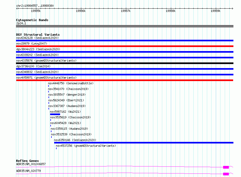Image resolution: width=241 pixels, height=177 pixels.
Task: Click the magenta exon box of WDR35|NM_020779
Action: [x=226, y=174]
